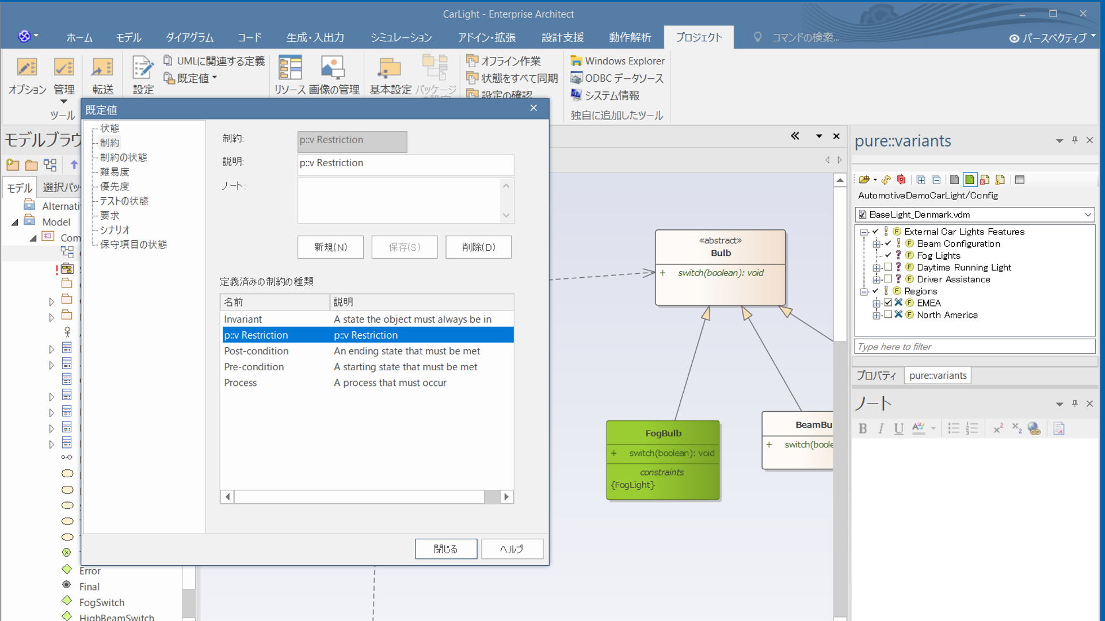Image resolution: width=1105 pixels, height=621 pixels.
Task: Open the シミュレーション ribbon tab
Action: pyautogui.click(x=401, y=37)
